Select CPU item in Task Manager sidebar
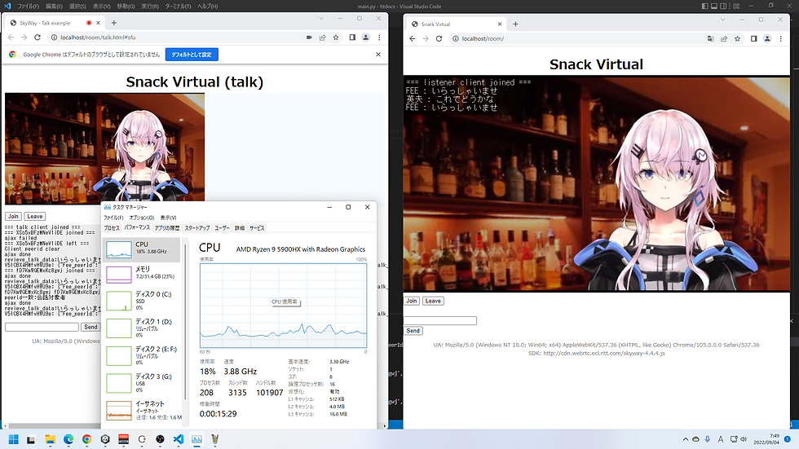Screen dimensions: 799x449 142,249
